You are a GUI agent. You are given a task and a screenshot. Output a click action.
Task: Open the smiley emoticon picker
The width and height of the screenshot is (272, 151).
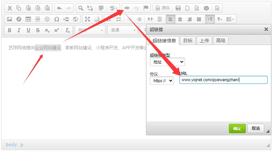tap(47, 19)
